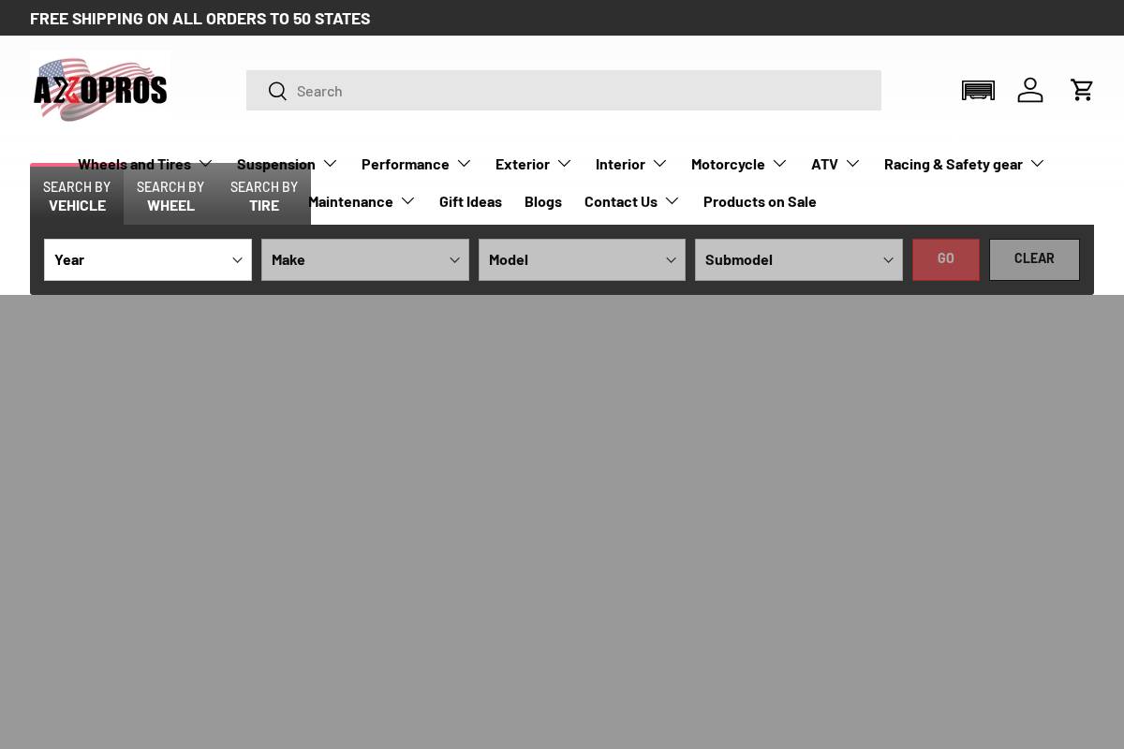Switch to Search by Tire tab
This screenshot has width=1124, height=749.
point(264,197)
